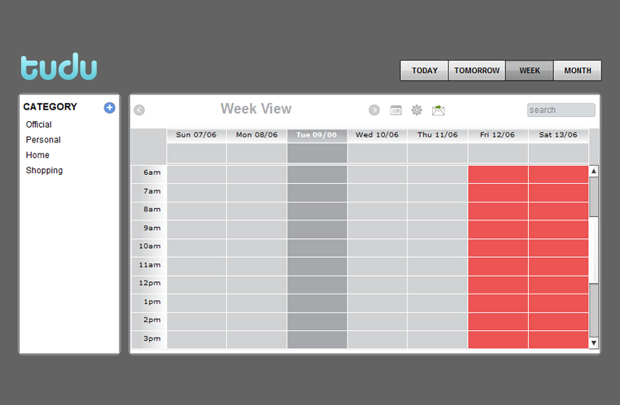The width and height of the screenshot is (620, 405).
Task: Select the WEEK view tab
Action: (x=530, y=71)
